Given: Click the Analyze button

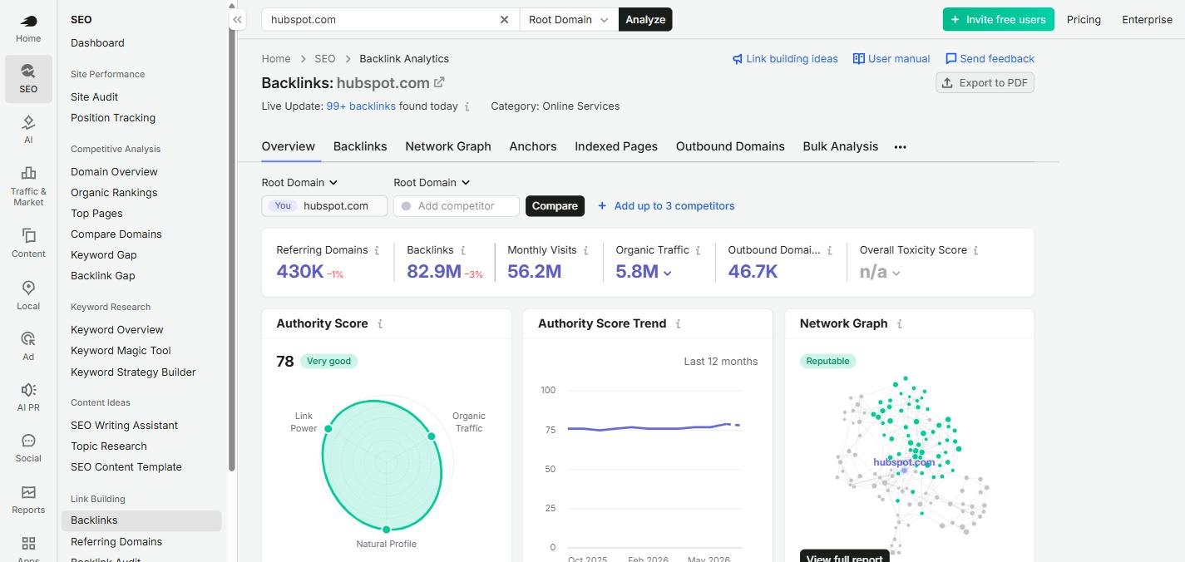Looking at the screenshot, I should [645, 19].
